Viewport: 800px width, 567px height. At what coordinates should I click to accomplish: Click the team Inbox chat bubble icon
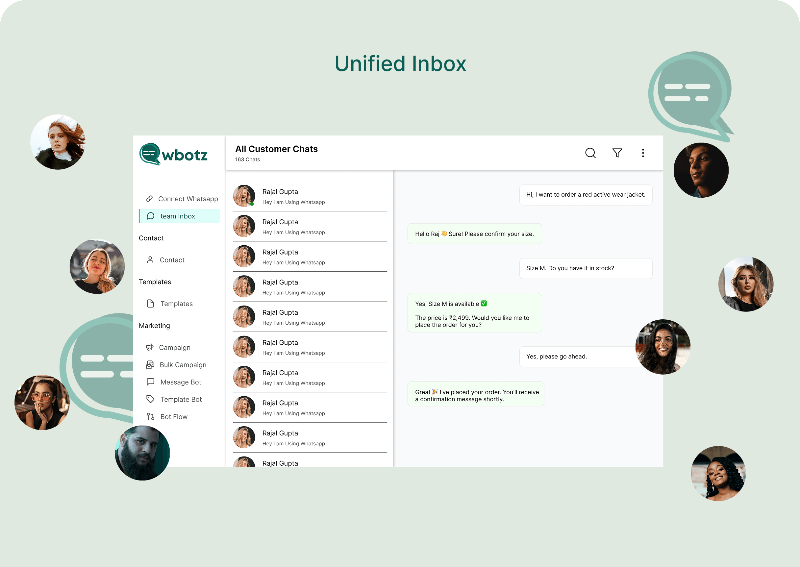151,216
